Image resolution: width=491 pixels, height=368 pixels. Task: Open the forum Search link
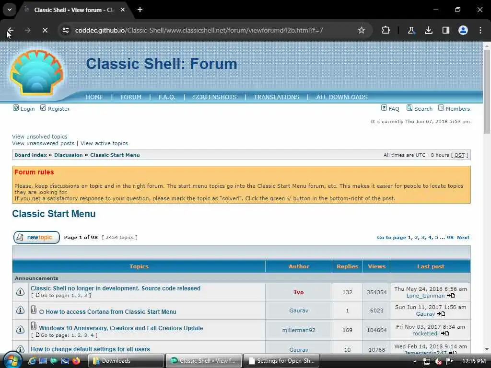coord(423,109)
